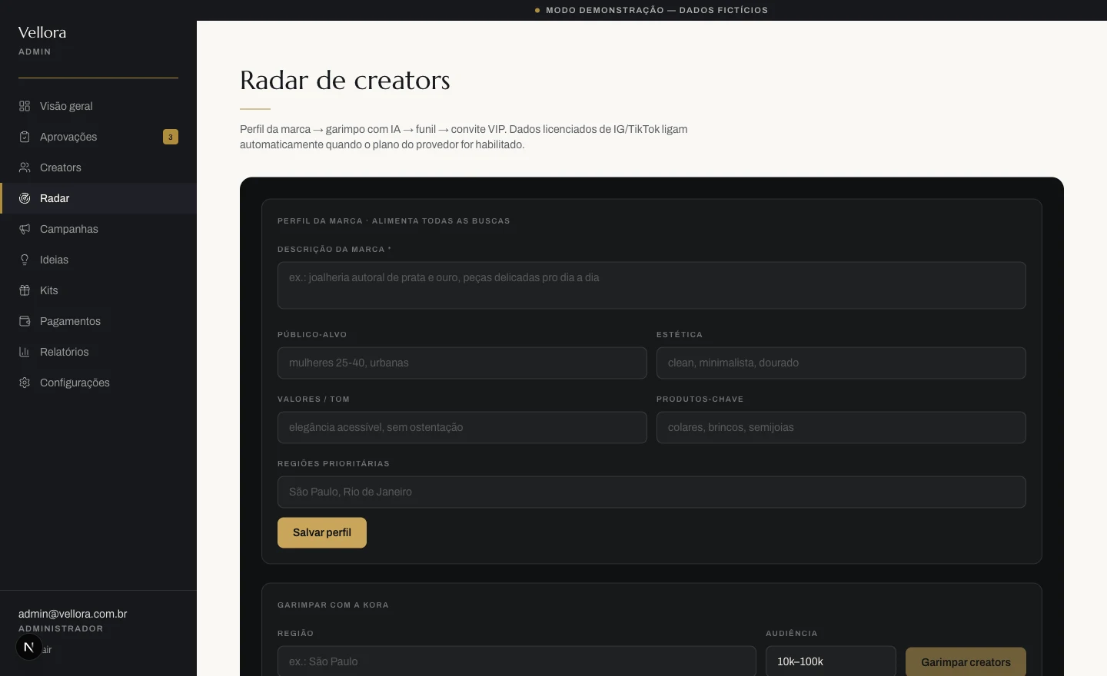Go to Campanhas section
The image size is (1107, 676).
click(x=98, y=229)
